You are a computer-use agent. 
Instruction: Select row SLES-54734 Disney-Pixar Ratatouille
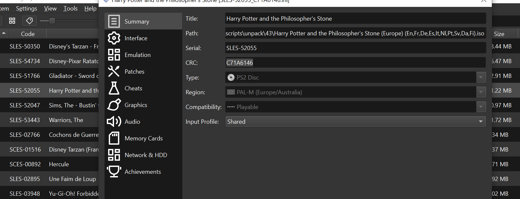[49, 61]
